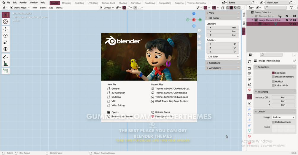The image size is (298, 155).
Task: Click the zoom view magnifier icon
Action: coord(199,30)
